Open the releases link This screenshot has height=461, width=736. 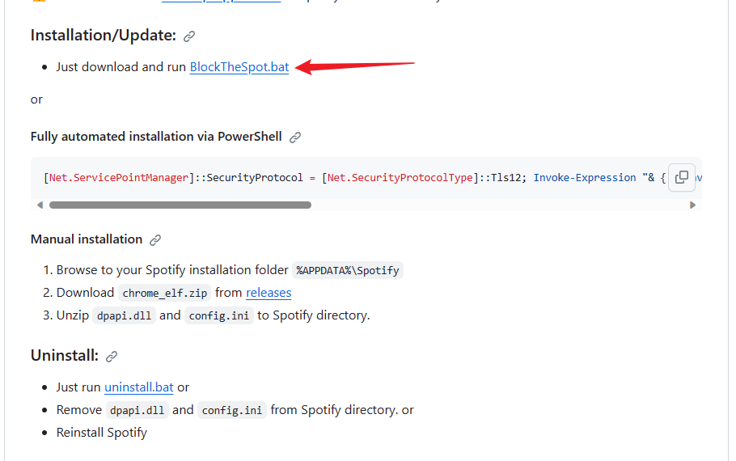pos(269,293)
